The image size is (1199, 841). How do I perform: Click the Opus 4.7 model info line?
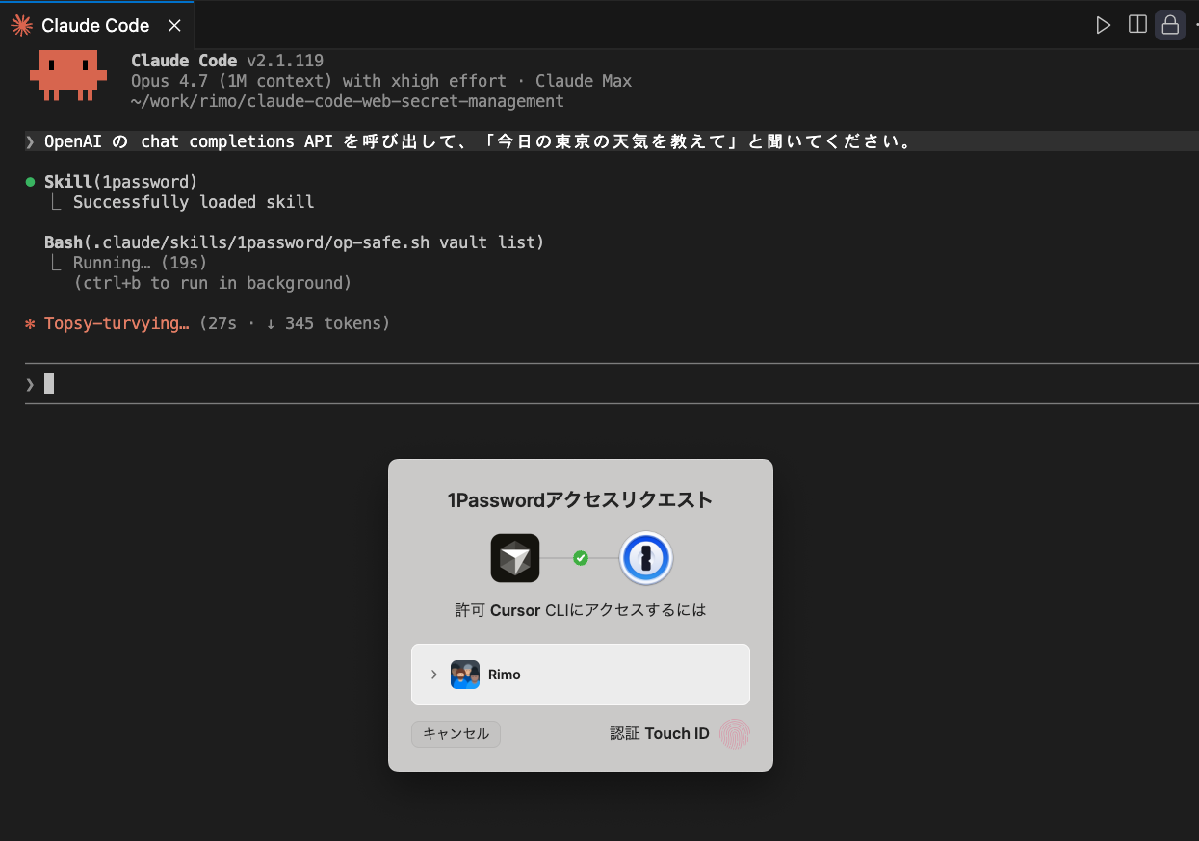[381, 81]
